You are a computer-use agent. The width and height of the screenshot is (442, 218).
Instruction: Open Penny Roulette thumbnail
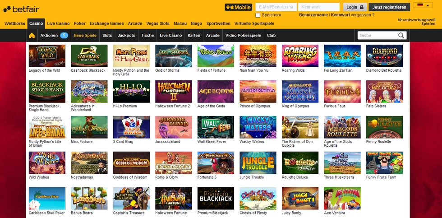coord(384,127)
